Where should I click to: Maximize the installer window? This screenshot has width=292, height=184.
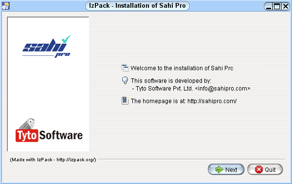(277, 6)
